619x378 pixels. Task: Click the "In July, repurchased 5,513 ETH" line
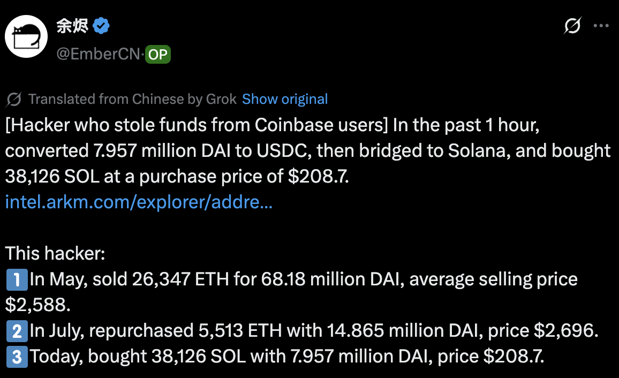click(x=313, y=331)
